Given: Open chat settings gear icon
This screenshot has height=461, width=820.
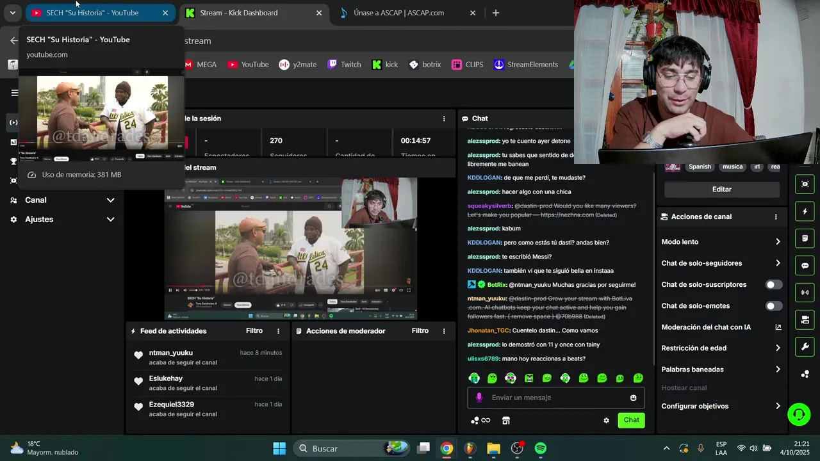Looking at the screenshot, I should [606, 421].
